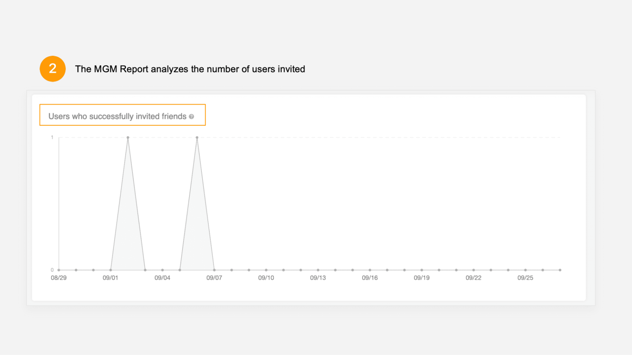Click the 09/22 date label on the x-axis
The width and height of the screenshot is (632, 355).
pos(473,278)
